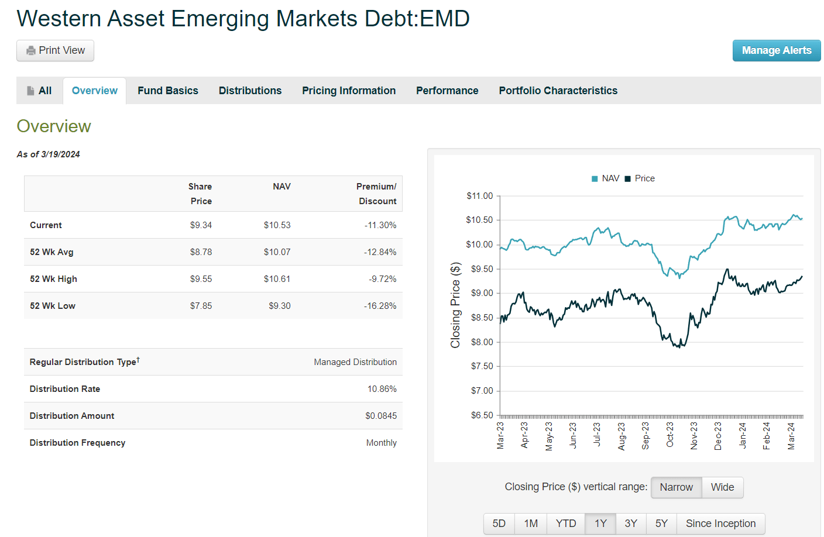Select the Overview tab
Viewport: 824px width, 537px height.
pyautogui.click(x=94, y=91)
